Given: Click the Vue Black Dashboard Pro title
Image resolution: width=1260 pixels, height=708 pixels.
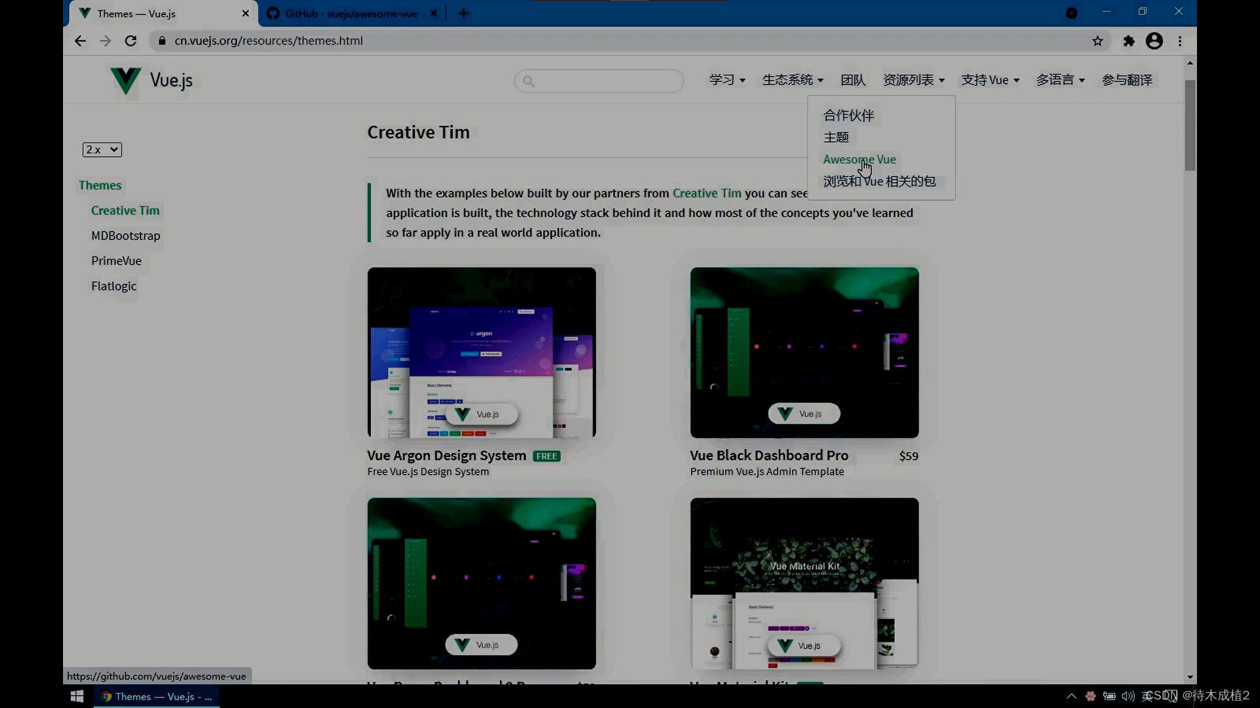Looking at the screenshot, I should (x=769, y=456).
